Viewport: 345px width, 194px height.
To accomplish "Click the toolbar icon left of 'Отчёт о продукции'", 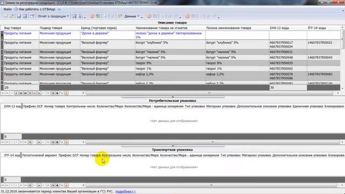I will tap(32, 16).
